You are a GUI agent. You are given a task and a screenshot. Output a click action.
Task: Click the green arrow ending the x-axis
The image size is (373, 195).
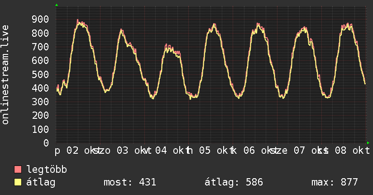click(368, 143)
